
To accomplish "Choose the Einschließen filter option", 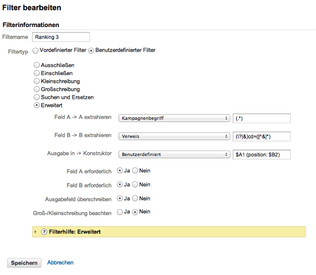I will (x=36, y=73).
